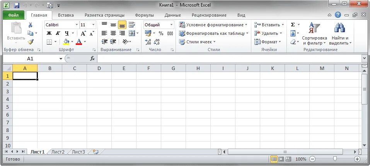Toggle Underline Ч formatting

pos(67,33)
